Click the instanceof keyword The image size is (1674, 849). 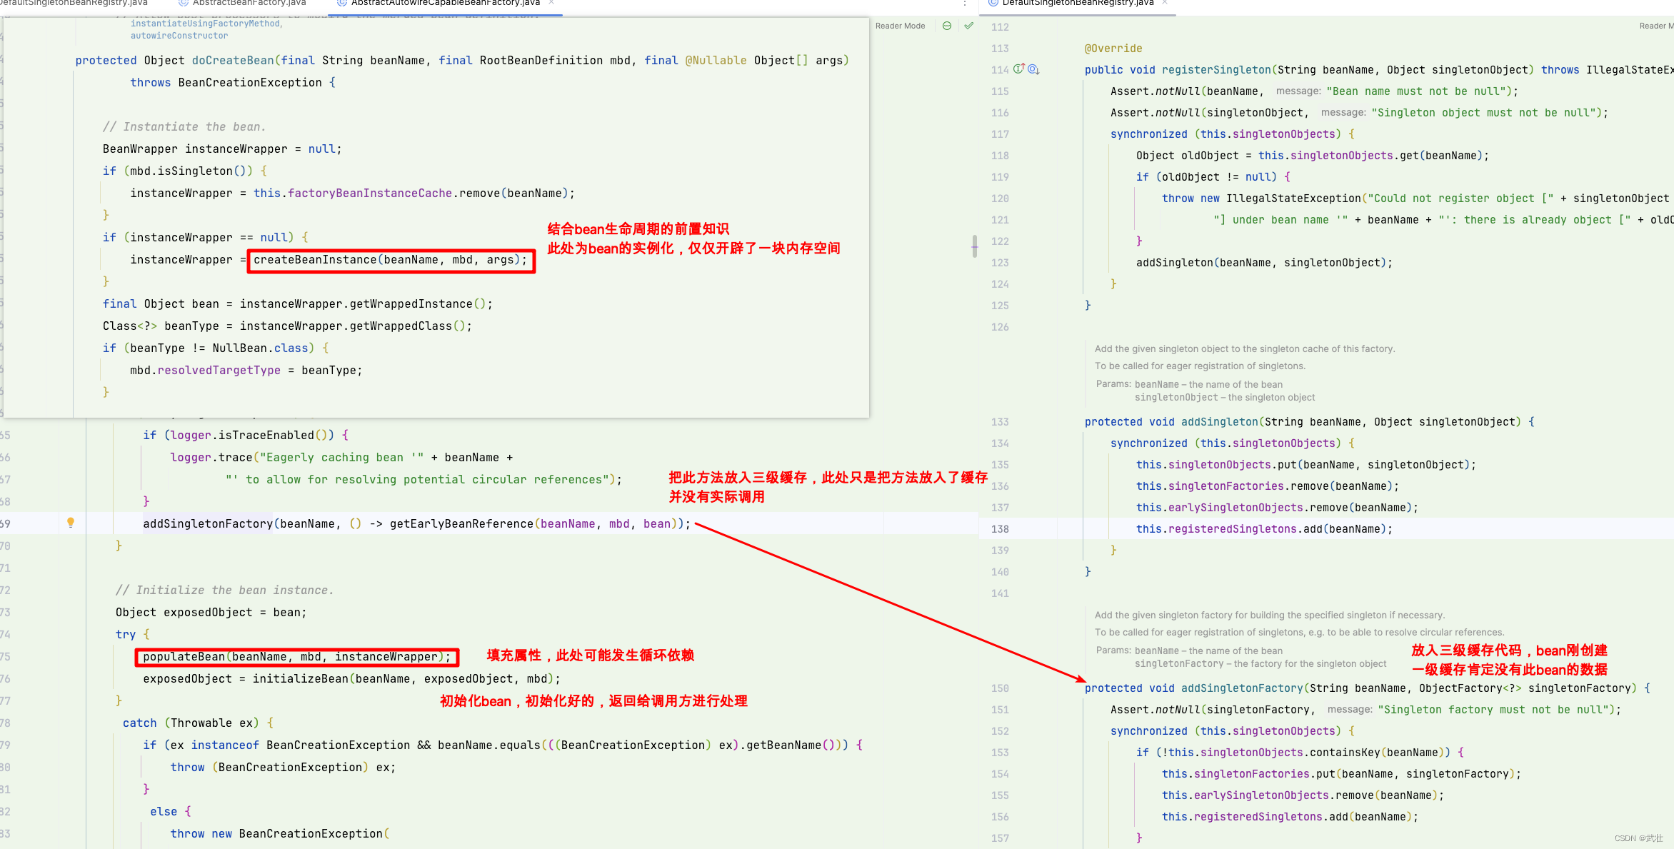pyautogui.click(x=225, y=745)
